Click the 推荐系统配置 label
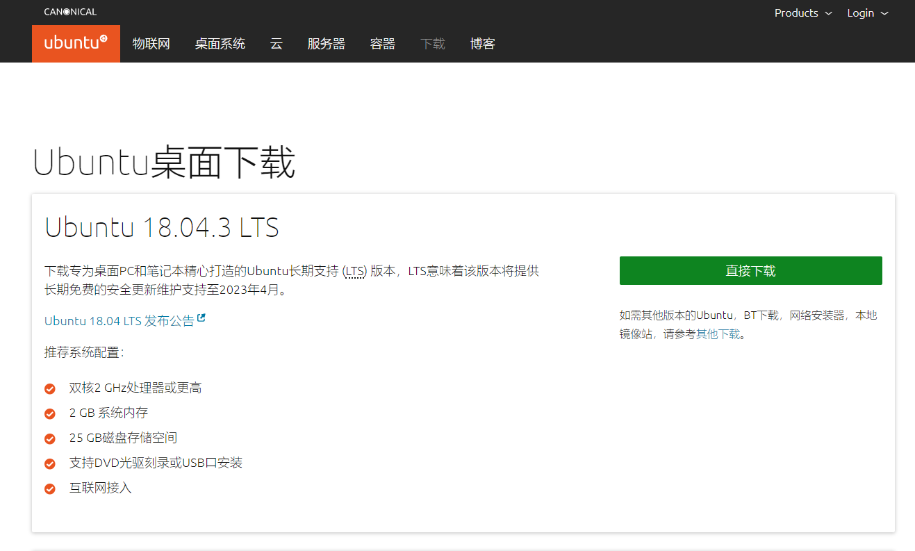This screenshot has height=551, width=915. 84,352
